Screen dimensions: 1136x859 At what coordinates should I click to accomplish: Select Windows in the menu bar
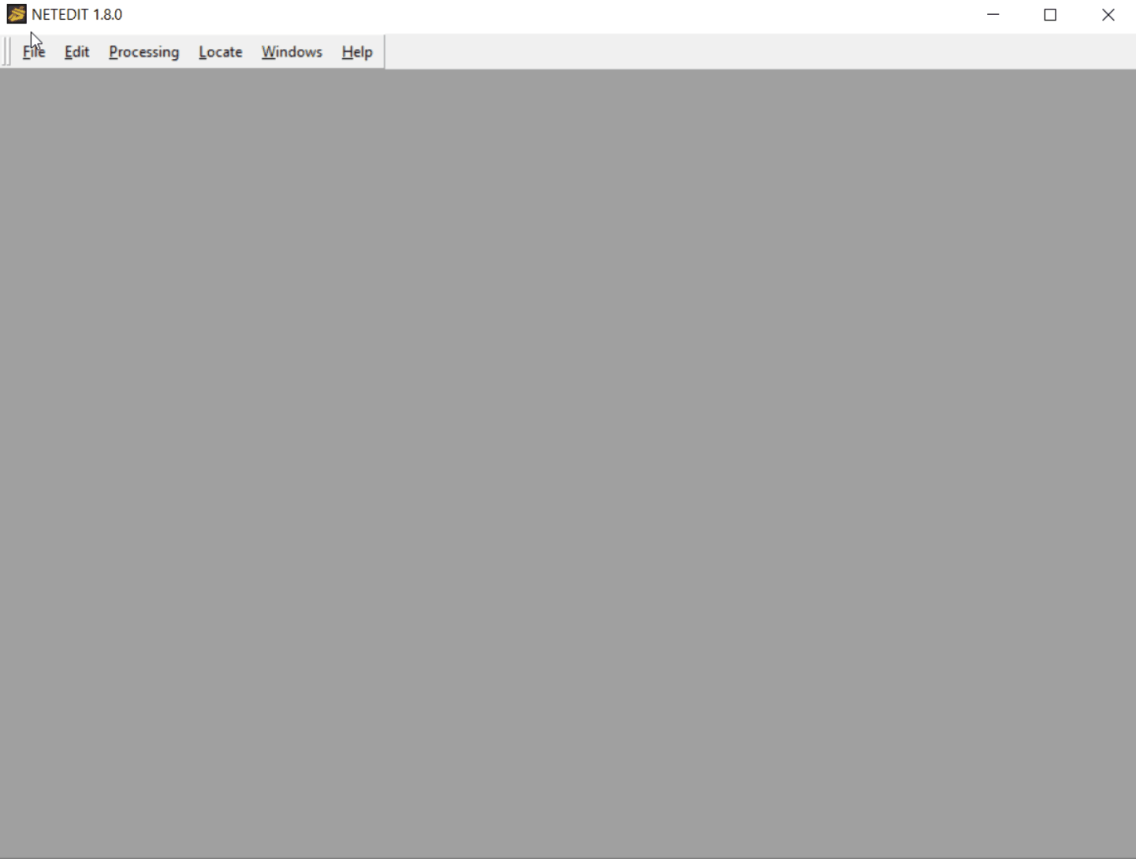click(x=292, y=52)
